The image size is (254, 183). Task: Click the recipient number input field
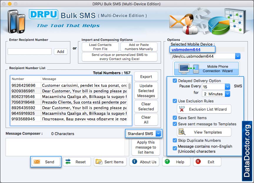click(30, 51)
